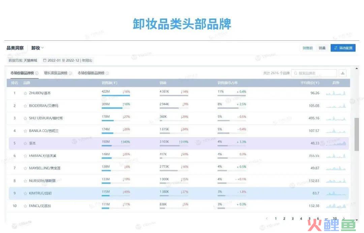Image resolution: width=364 pixels, height=233 pixels.
Task: Star the BIODERMA/贝德玛 brand
Action: [x=25, y=106]
